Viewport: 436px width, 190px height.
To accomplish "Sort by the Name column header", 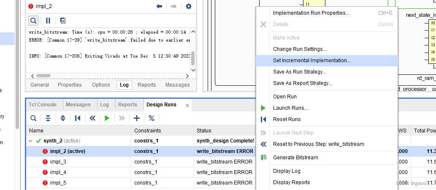I will pos(79,130).
